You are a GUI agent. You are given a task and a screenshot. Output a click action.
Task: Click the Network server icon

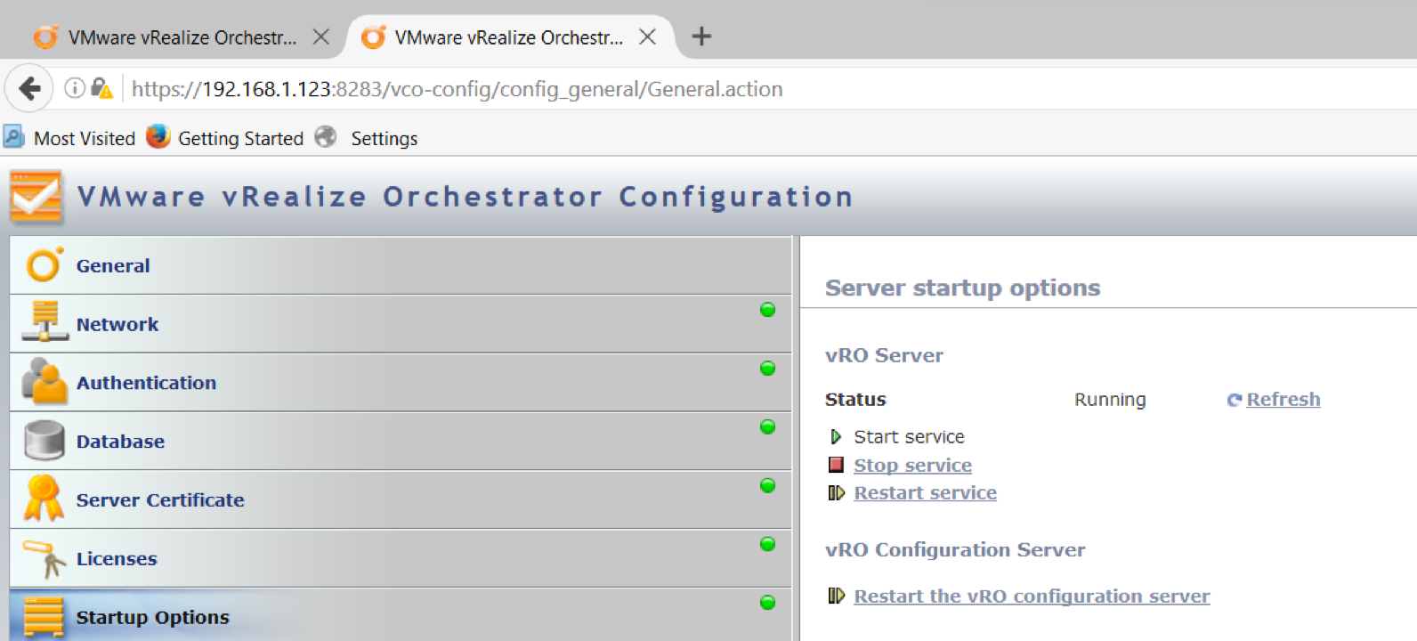(x=45, y=322)
